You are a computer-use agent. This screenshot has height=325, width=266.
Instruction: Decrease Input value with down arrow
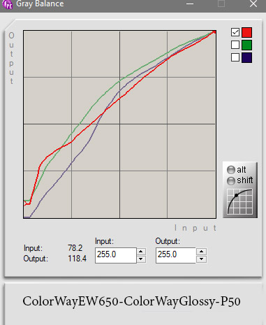pyautogui.click(x=141, y=259)
